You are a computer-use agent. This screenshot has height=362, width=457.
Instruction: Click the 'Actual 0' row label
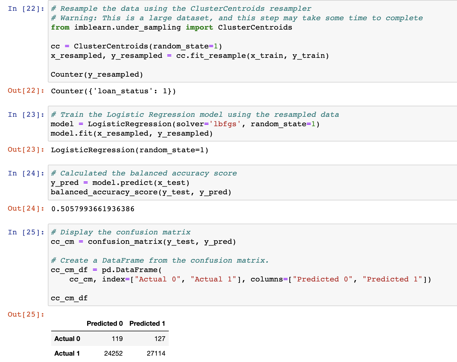[67, 339]
